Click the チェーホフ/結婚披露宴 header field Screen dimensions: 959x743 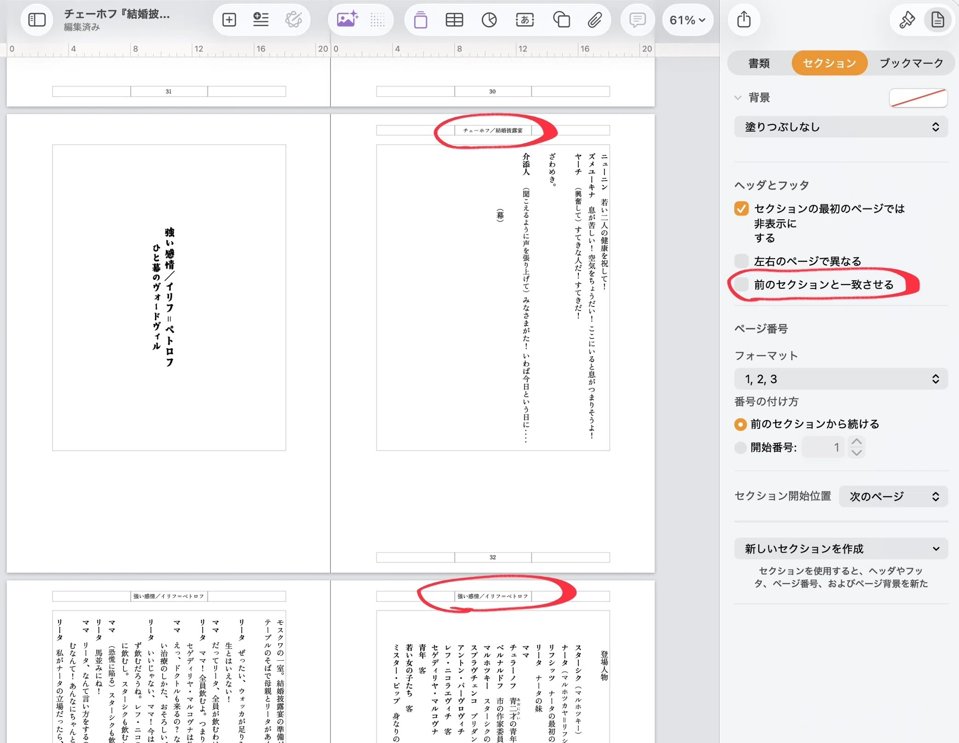click(493, 130)
